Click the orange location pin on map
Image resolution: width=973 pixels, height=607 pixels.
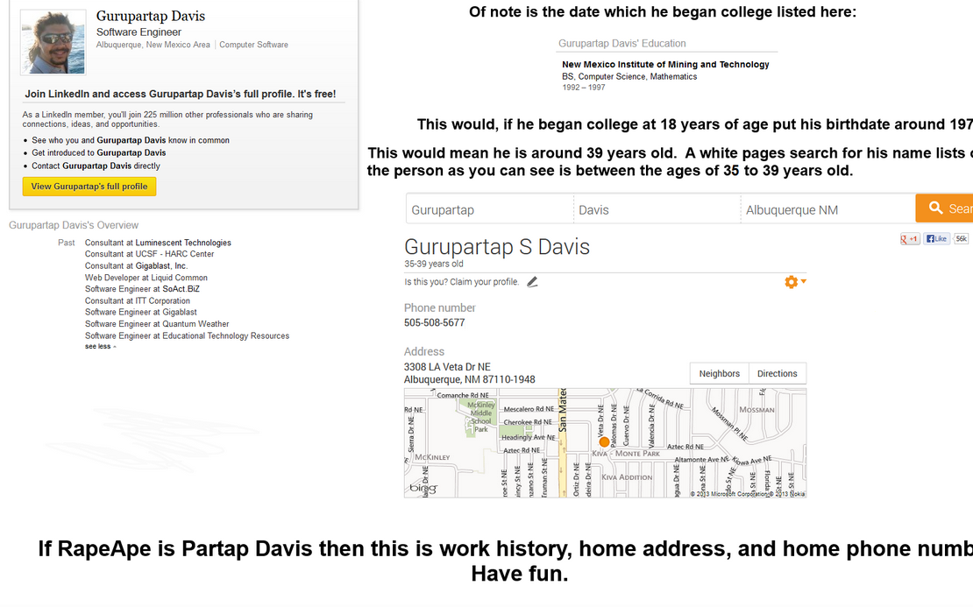[604, 442]
